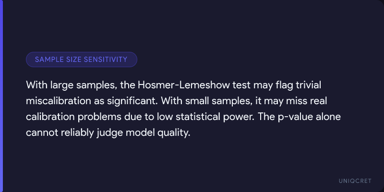Click the word 'reliably' in last line

click(75, 133)
